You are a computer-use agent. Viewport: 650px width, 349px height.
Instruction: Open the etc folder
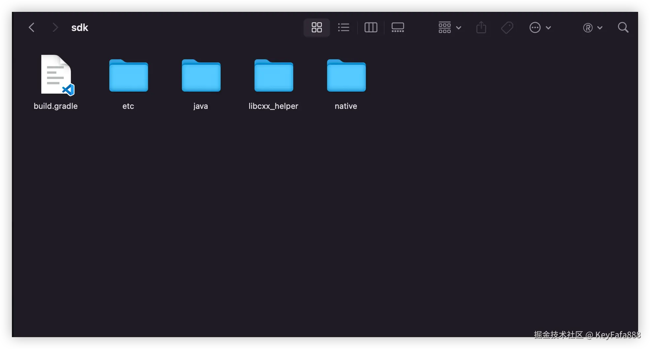tap(128, 76)
